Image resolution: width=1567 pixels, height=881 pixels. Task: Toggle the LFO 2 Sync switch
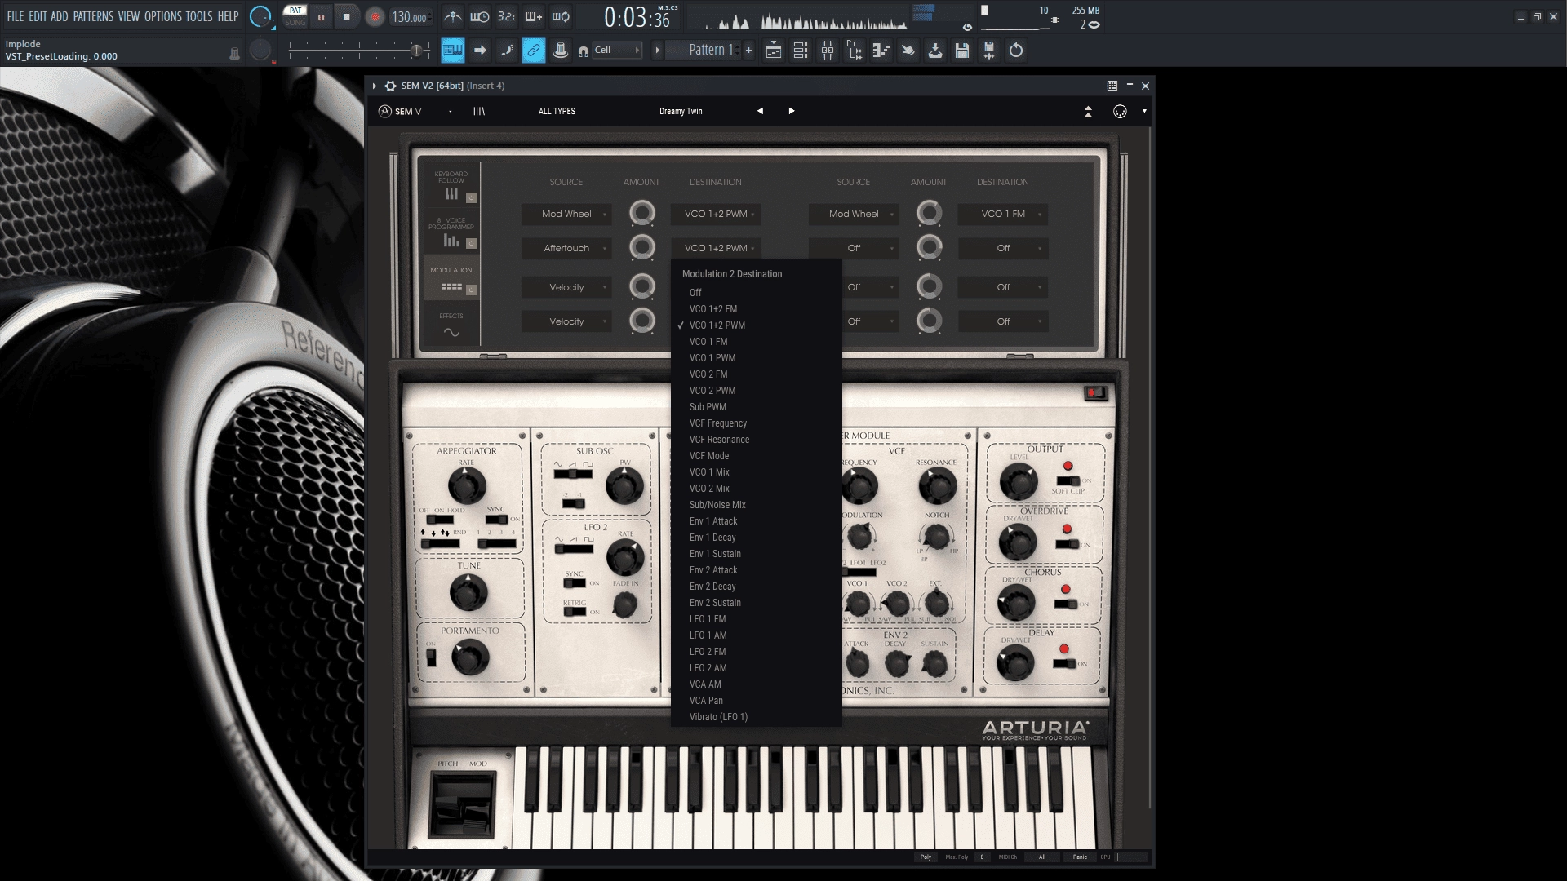(575, 583)
